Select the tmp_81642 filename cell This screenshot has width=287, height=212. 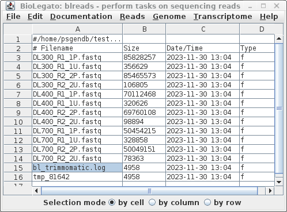(77, 177)
